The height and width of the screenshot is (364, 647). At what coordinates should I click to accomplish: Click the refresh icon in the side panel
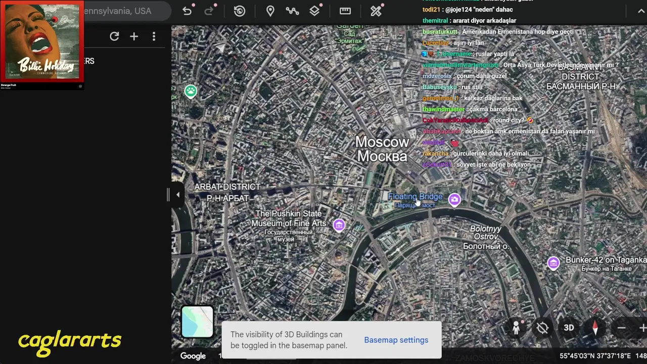click(x=114, y=36)
